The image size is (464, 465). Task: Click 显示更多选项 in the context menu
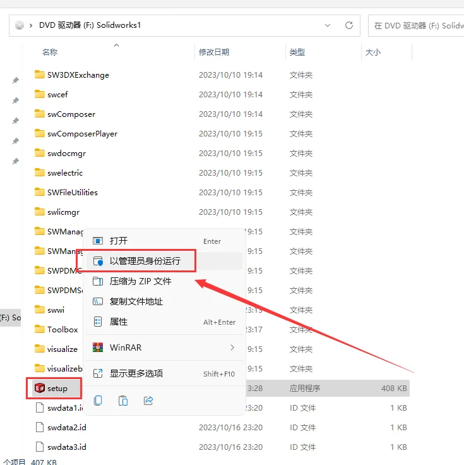click(x=136, y=373)
